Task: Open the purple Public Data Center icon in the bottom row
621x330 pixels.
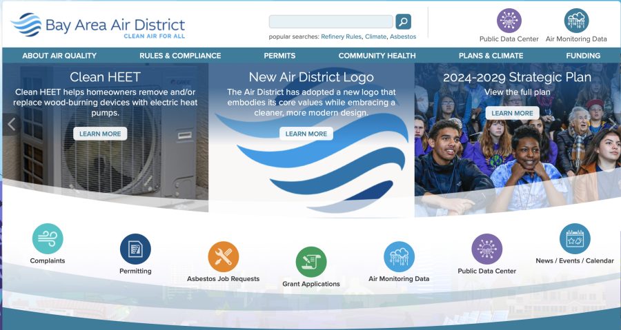Action: point(487,249)
